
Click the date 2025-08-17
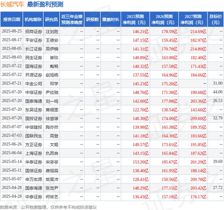tap(12, 40)
